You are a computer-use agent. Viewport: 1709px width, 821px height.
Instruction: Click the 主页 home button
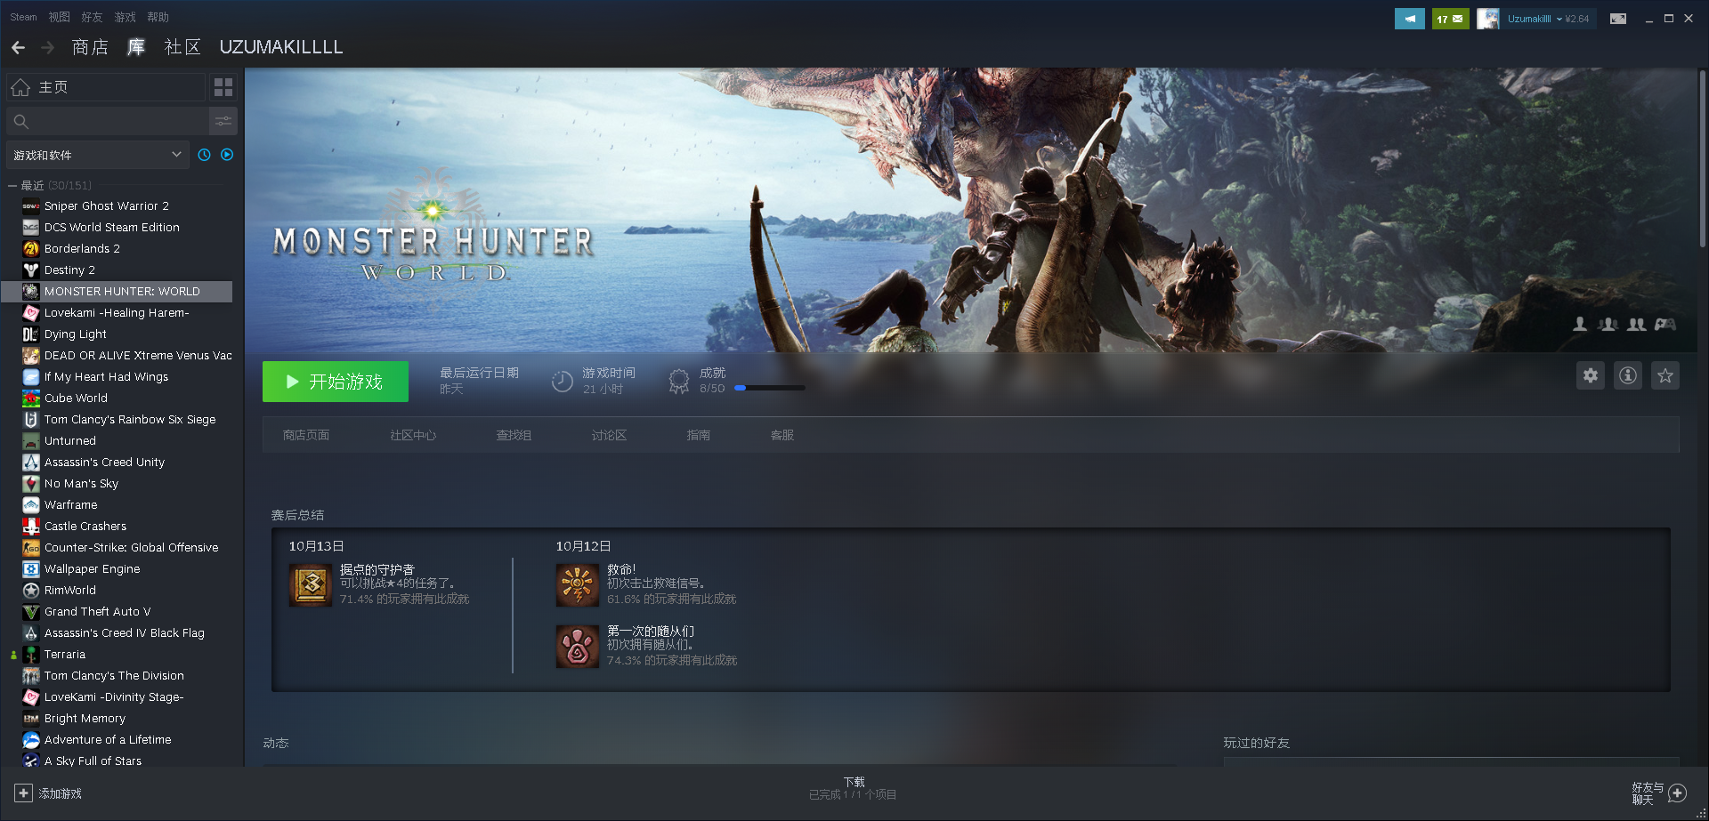[x=106, y=87]
